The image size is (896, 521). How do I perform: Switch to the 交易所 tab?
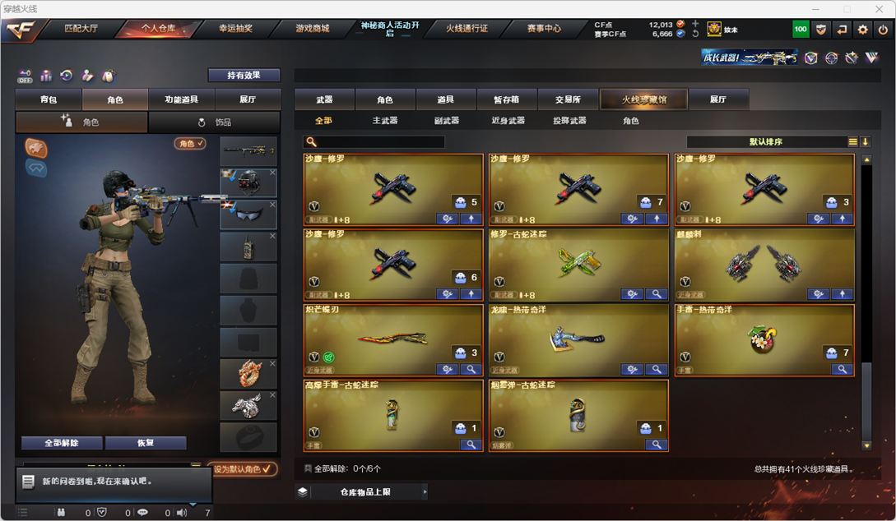pyautogui.click(x=568, y=99)
